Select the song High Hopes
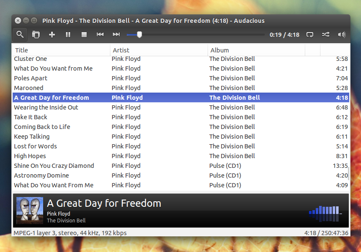The height and width of the screenshot is (252, 361). [181, 156]
